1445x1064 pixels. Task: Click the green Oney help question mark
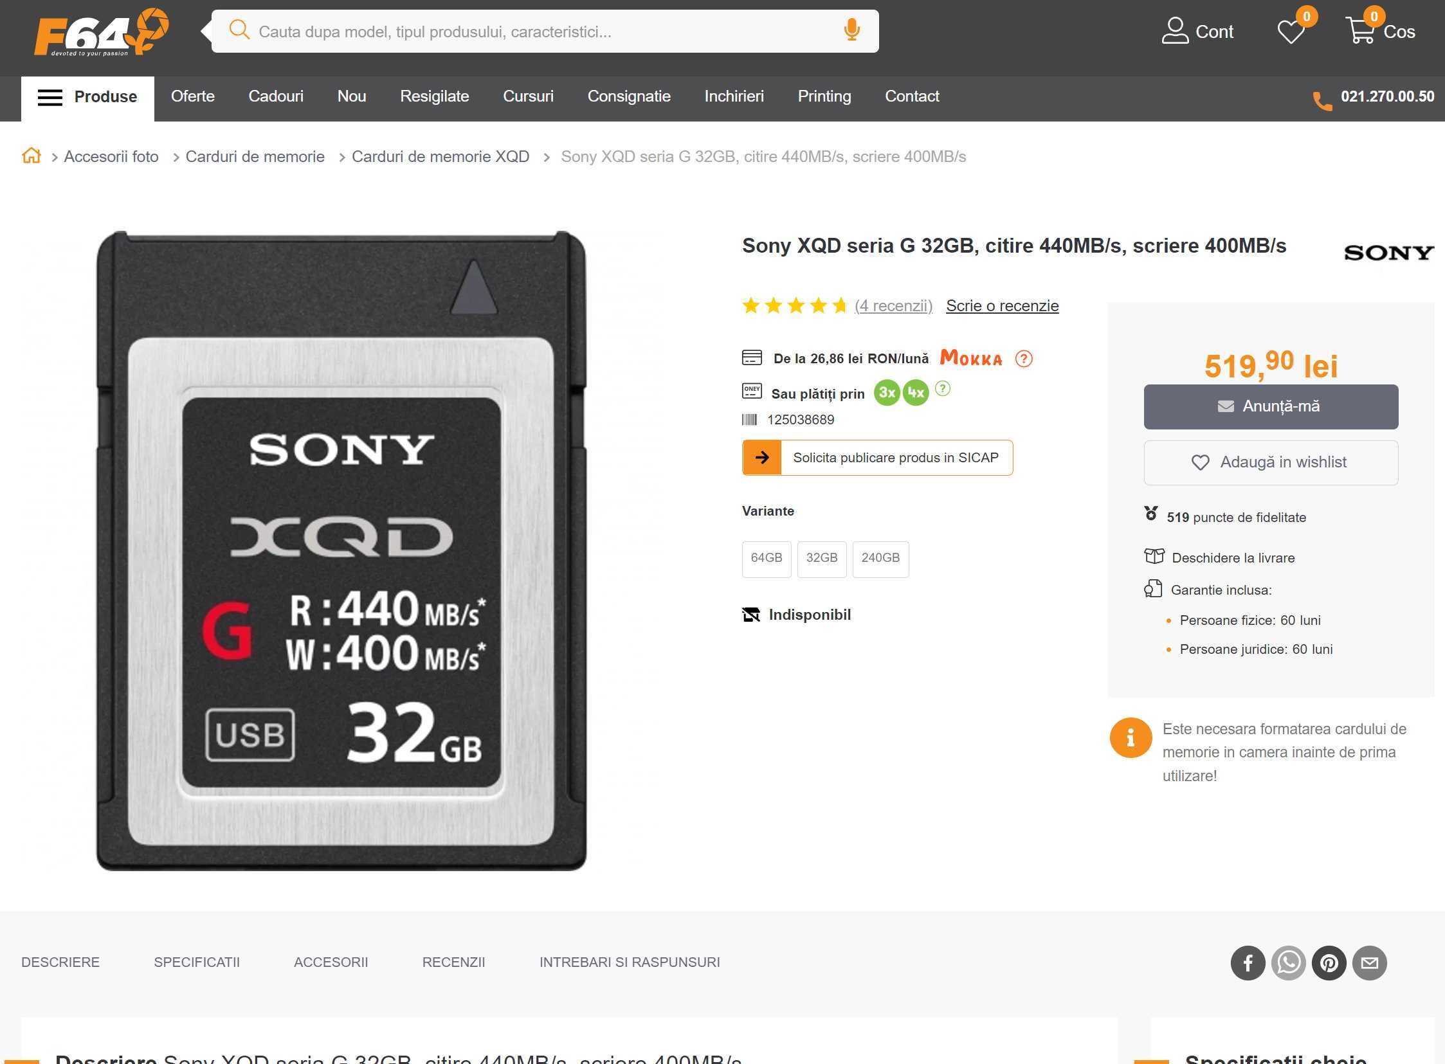(943, 388)
